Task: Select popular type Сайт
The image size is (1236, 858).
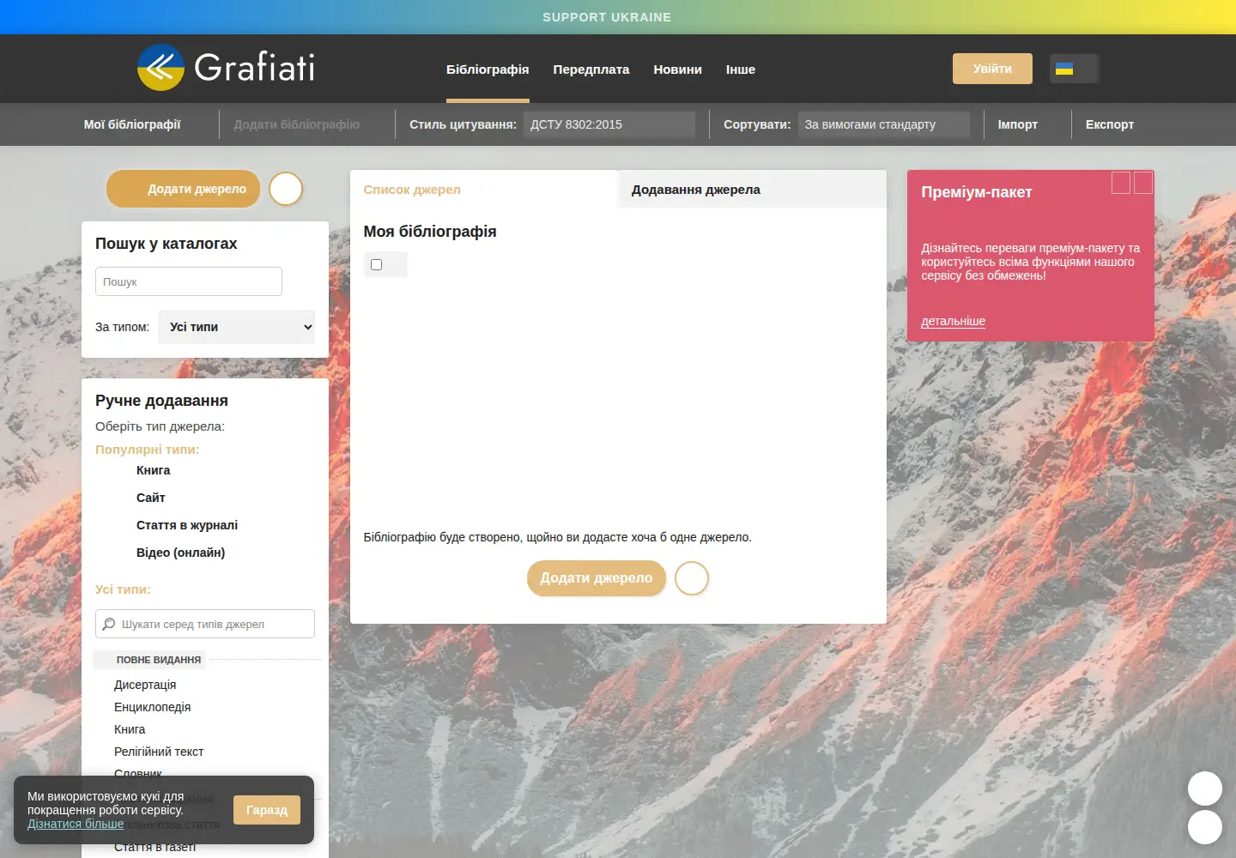Action: click(150, 498)
